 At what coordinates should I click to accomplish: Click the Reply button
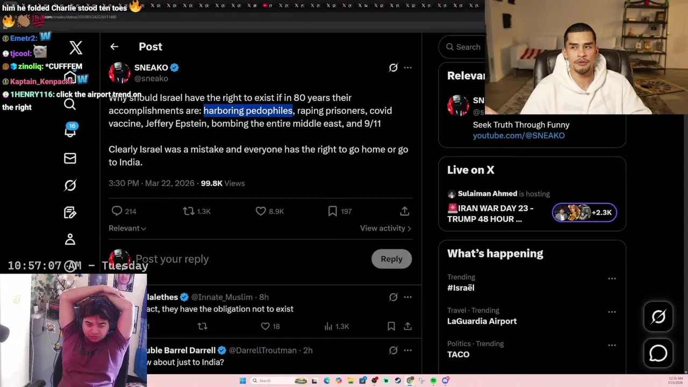point(391,259)
